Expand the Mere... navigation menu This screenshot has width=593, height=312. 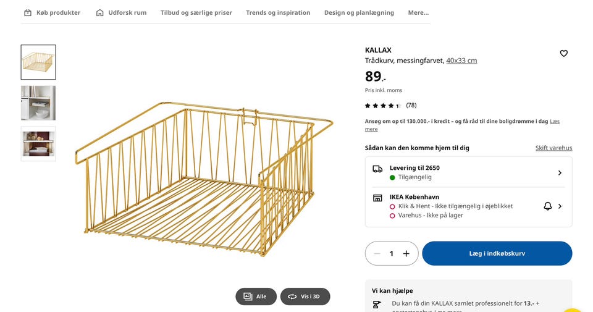tap(418, 12)
